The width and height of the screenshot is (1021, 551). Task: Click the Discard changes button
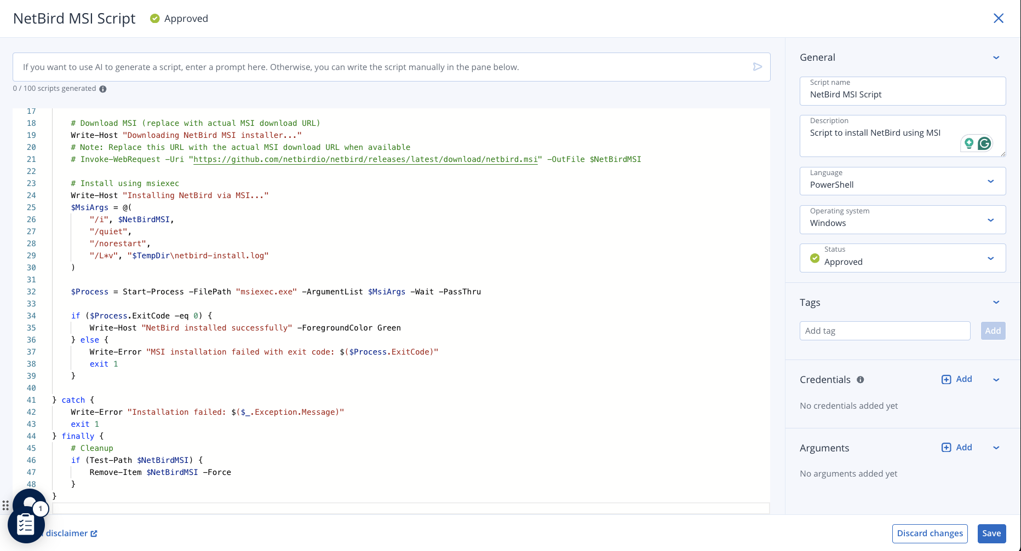pyautogui.click(x=929, y=533)
